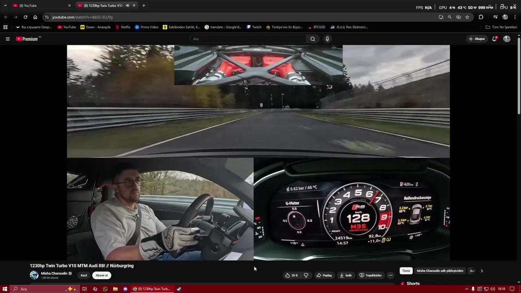Open the tab search dropdown arrow
The image size is (521, 293).
[5, 6]
